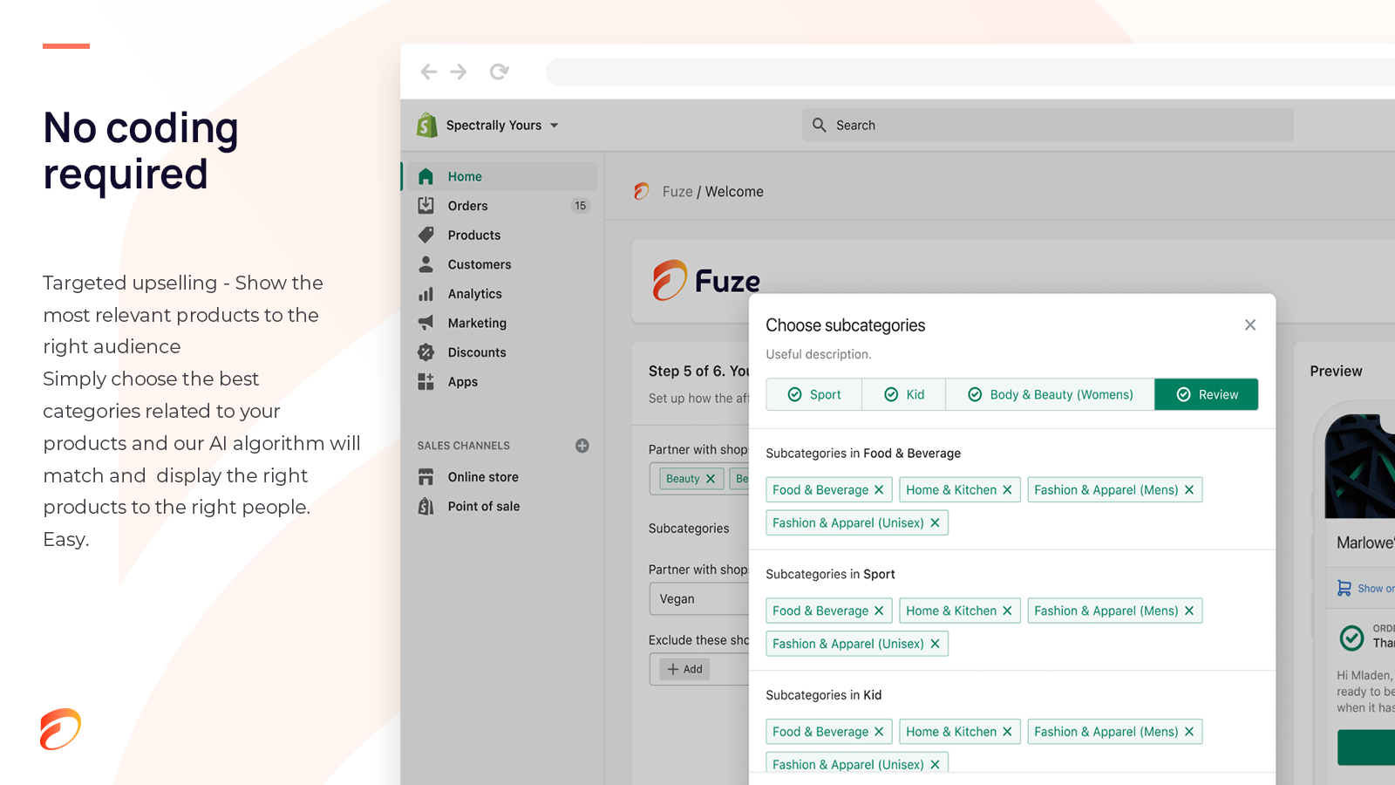Open the Customers panel

click(479, 264)
